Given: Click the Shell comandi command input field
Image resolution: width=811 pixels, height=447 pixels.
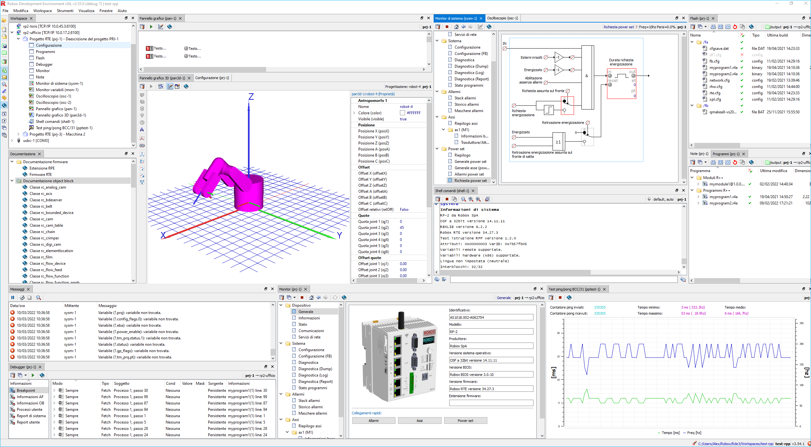Looking at the screenshot, I should coord(563,279).
